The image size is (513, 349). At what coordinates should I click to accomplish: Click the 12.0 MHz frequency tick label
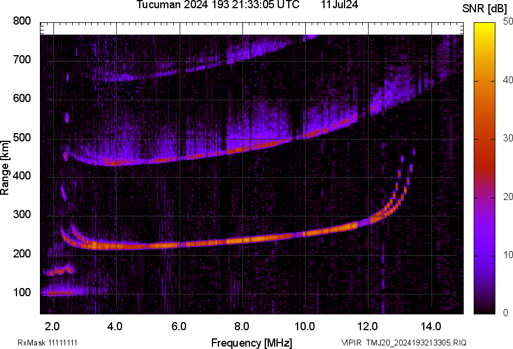pos(368,326)
